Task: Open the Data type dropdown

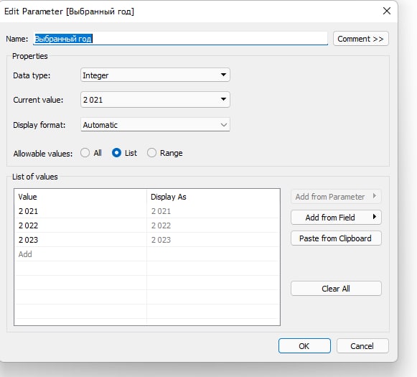Action: (155, 75)
